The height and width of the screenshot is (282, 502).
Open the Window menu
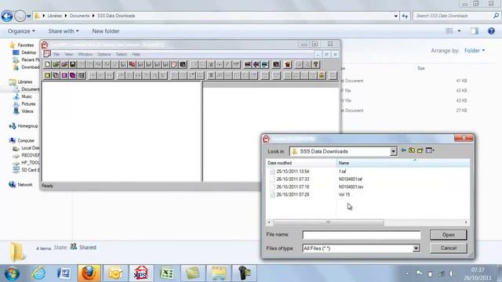pyautogui.click(x=85, y=54)
